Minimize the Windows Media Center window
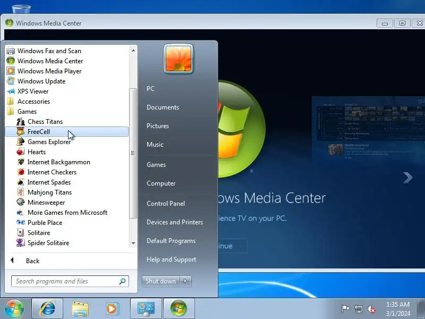 pyautogui.click(x=384, y=23)
